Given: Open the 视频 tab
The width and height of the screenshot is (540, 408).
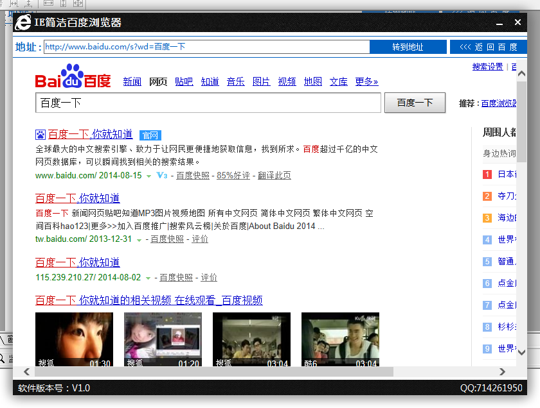Looking at the screenshot, I should (x=287, y=82).
